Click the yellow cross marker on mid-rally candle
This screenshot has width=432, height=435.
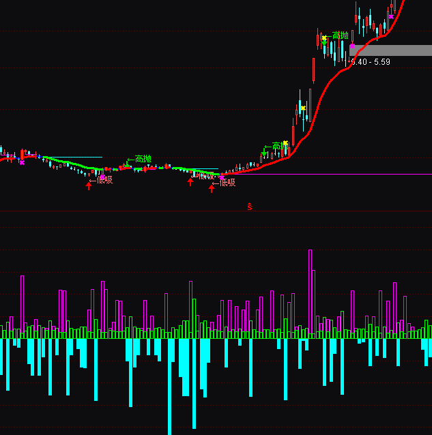pos(303,108)
